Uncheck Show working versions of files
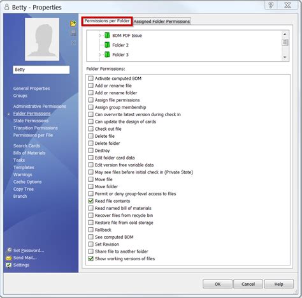The image size is (302, 298). tap(91, 258)
